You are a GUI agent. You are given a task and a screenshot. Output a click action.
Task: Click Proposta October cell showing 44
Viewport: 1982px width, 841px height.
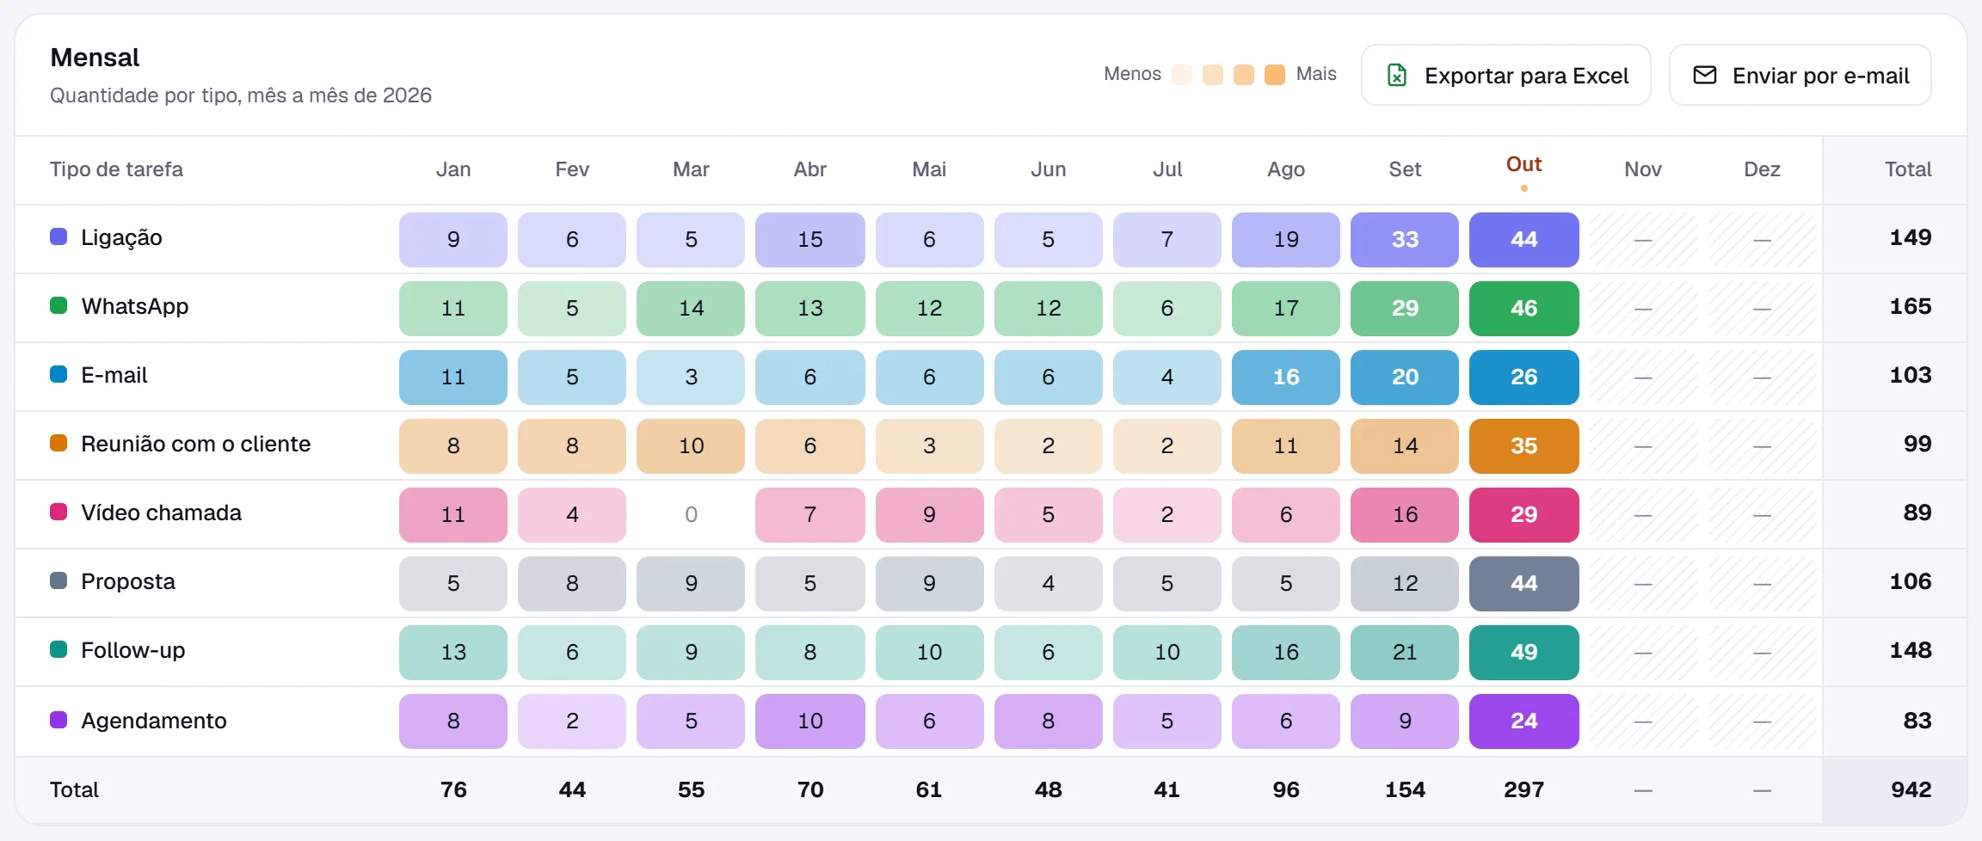[1523, 583]
